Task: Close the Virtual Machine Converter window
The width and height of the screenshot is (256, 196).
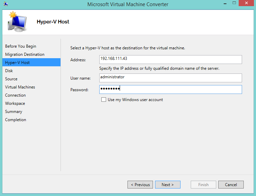Action: click(246, 3)
